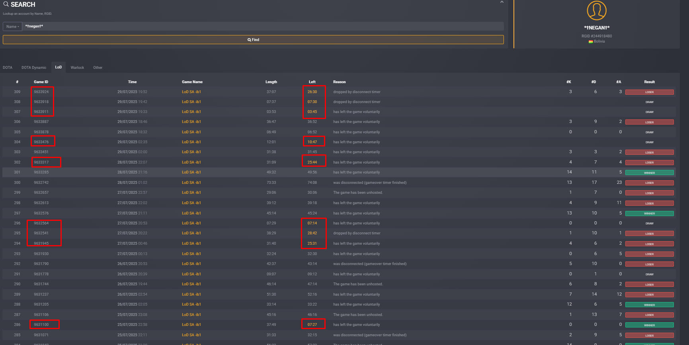
Task: Collapse the Search panel with the chevron
Action: pyautogui.click(x=502, y=2)
